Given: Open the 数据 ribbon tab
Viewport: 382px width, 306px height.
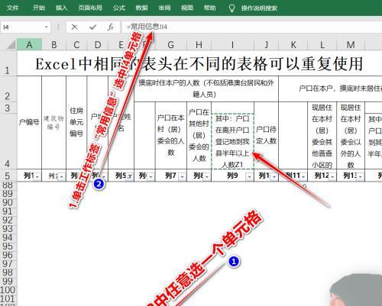Looking at the screenshot, I should tap(141, 8).
